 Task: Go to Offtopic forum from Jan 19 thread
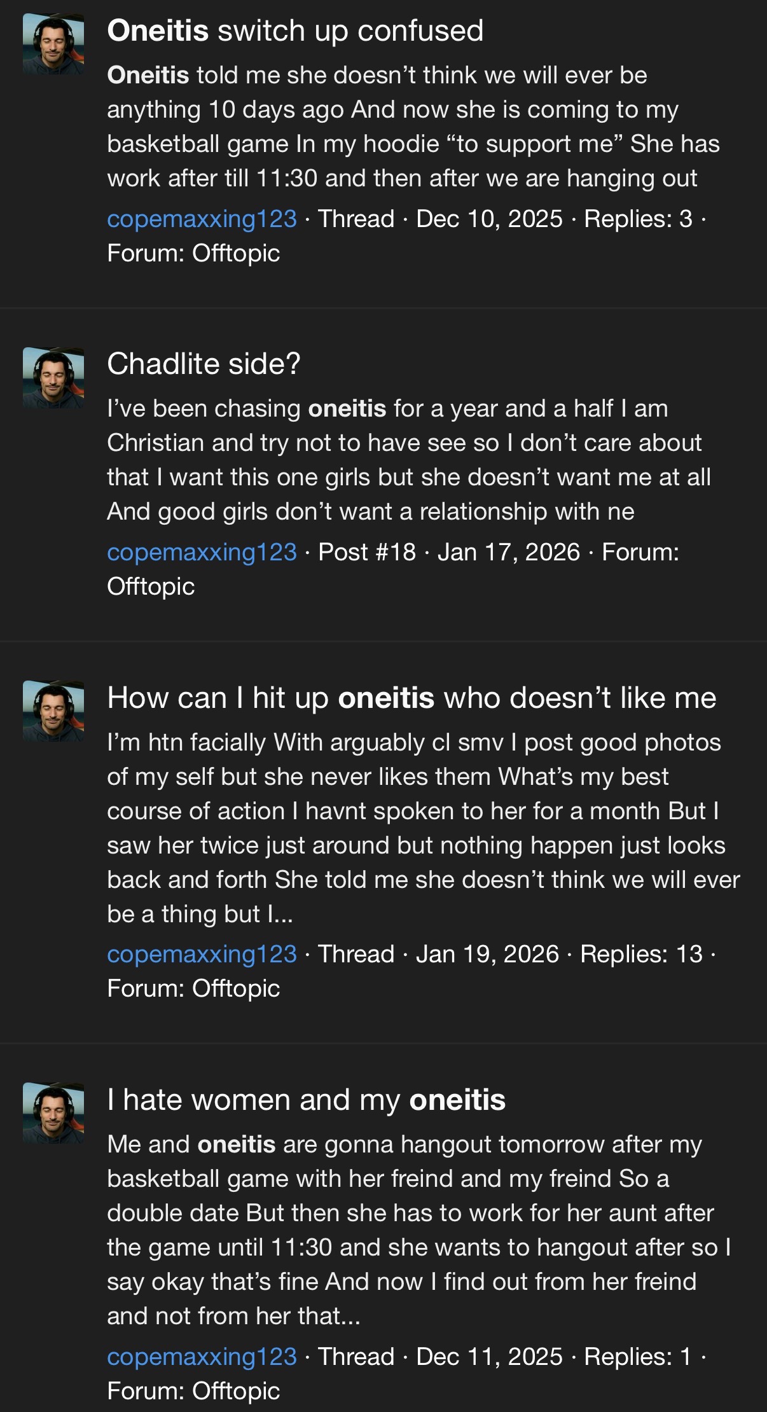tap(235, 988)
